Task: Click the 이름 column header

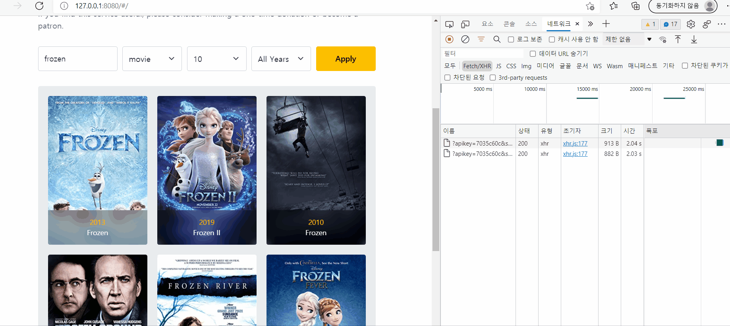Action: (478, 131)
